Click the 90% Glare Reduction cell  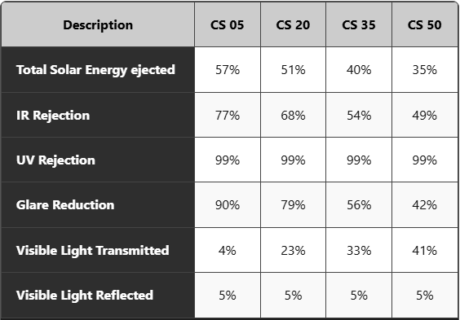pos(228,205)
